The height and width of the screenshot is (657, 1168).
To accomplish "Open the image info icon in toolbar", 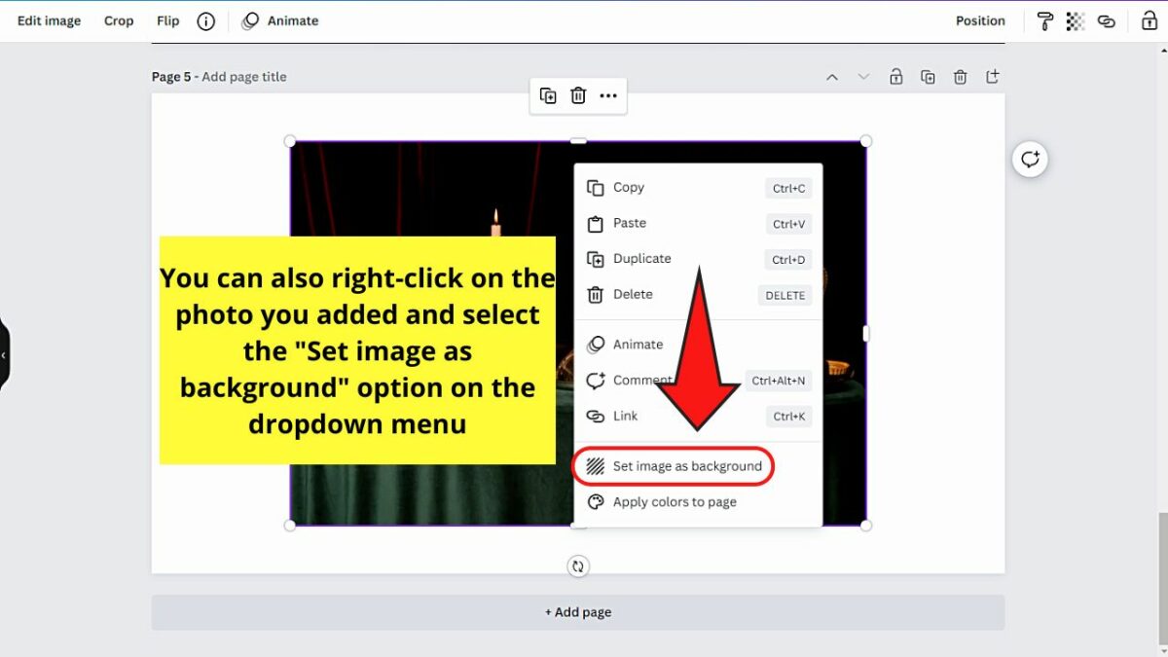I will click(x=205, y=20).
